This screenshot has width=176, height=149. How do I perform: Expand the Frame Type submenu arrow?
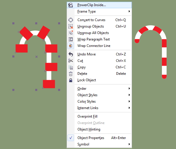129,11
